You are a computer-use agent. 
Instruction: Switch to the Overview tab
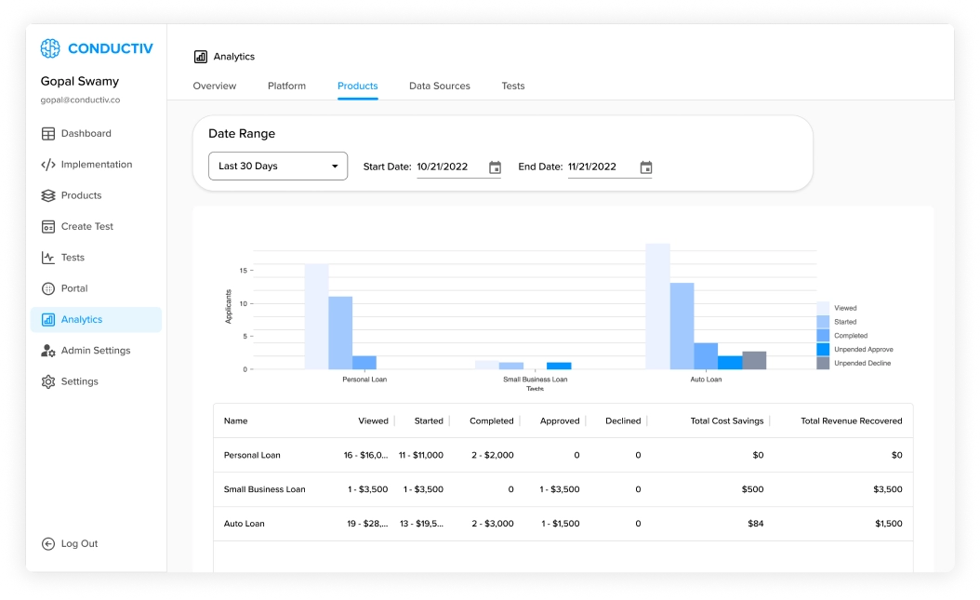tap(215, 87)
